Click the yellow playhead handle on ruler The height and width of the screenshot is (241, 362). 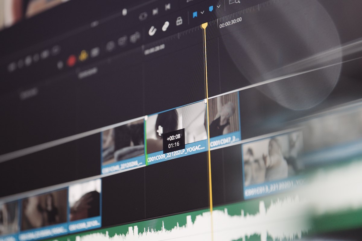(x=205, y=25)
